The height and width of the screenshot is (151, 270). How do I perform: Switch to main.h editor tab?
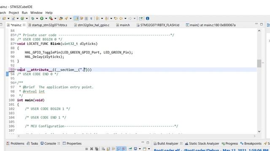123,25
